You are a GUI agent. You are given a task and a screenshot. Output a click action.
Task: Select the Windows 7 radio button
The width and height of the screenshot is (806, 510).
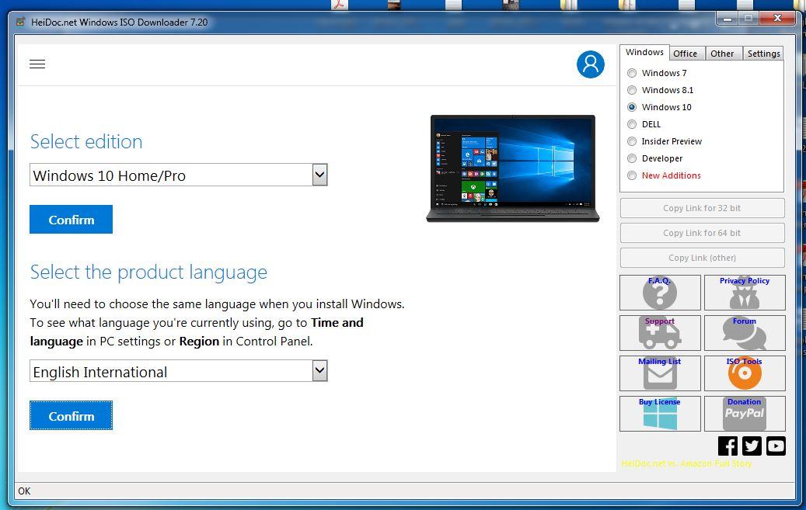[x=632, y=73]
